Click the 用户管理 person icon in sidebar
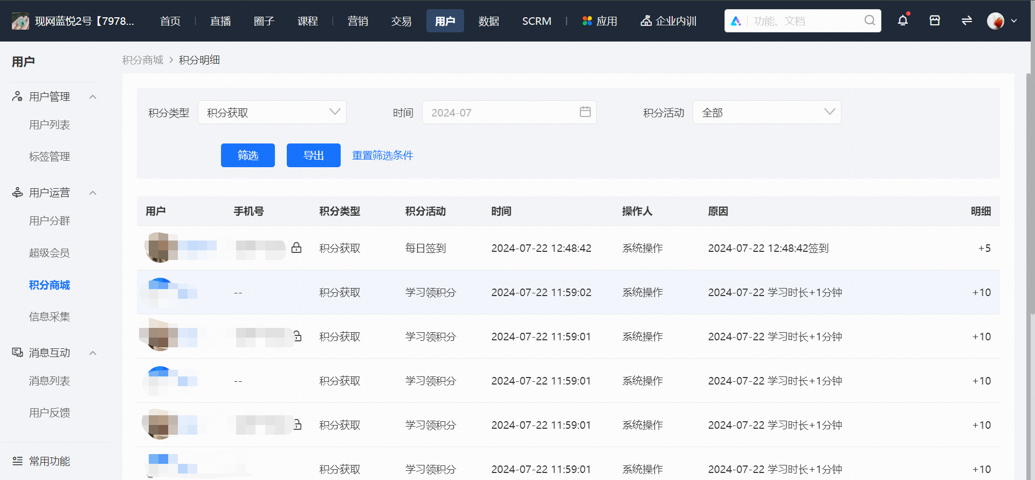Viewport: 1035px width, 480px height. click(x=17, y=96)
